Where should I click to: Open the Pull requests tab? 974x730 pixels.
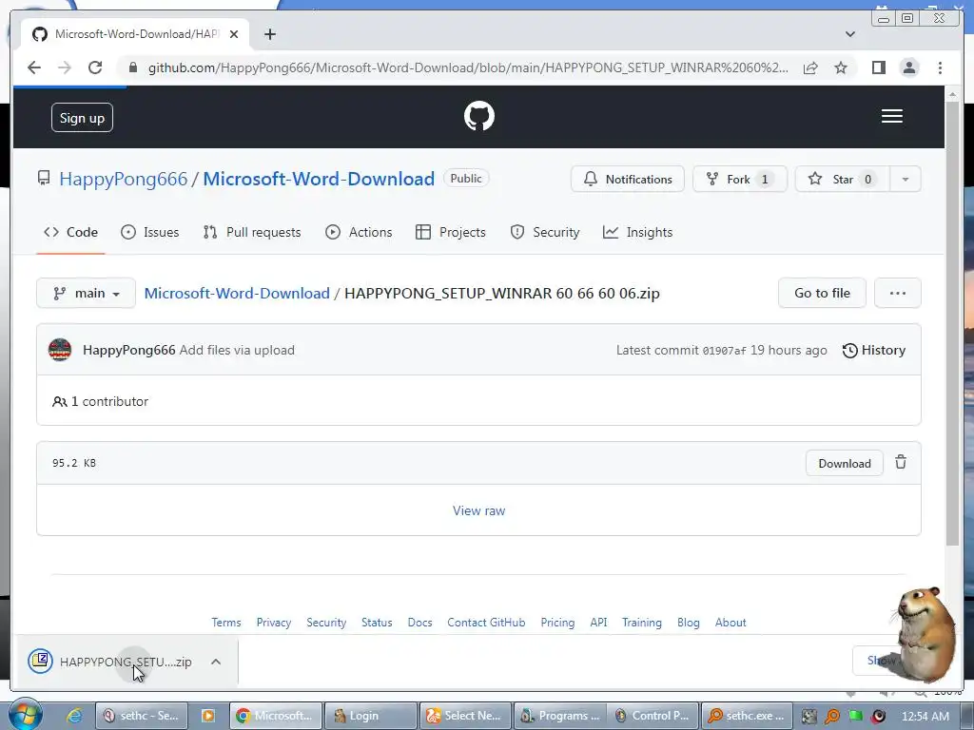[251, 232]
